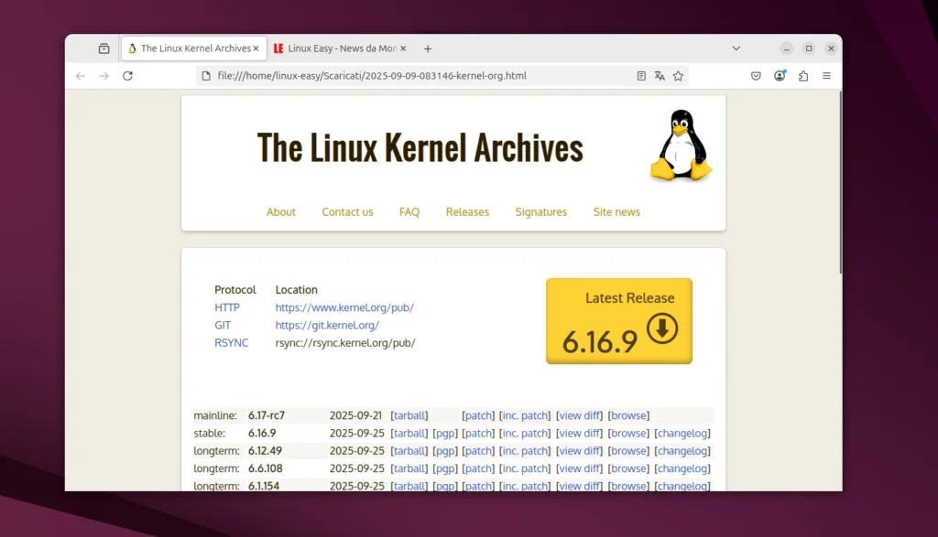Screen dimensions: 938x537
Task: Open the Extensions puzzle icon
Action: (x=803, y=76)
